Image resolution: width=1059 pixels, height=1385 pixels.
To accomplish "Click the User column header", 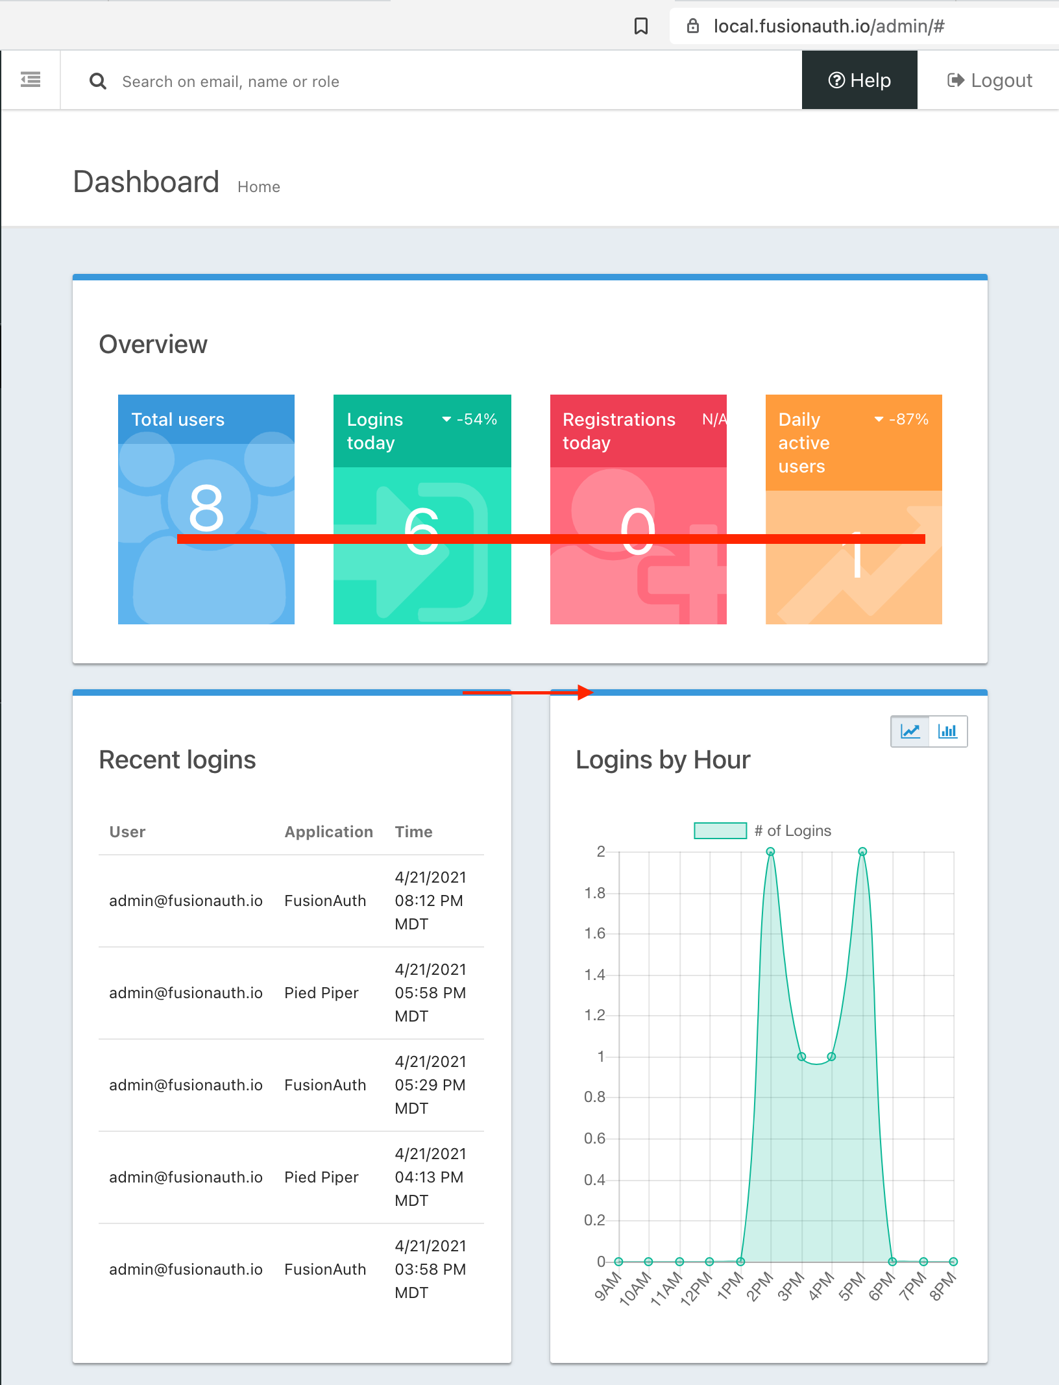I will pos(127,832).
